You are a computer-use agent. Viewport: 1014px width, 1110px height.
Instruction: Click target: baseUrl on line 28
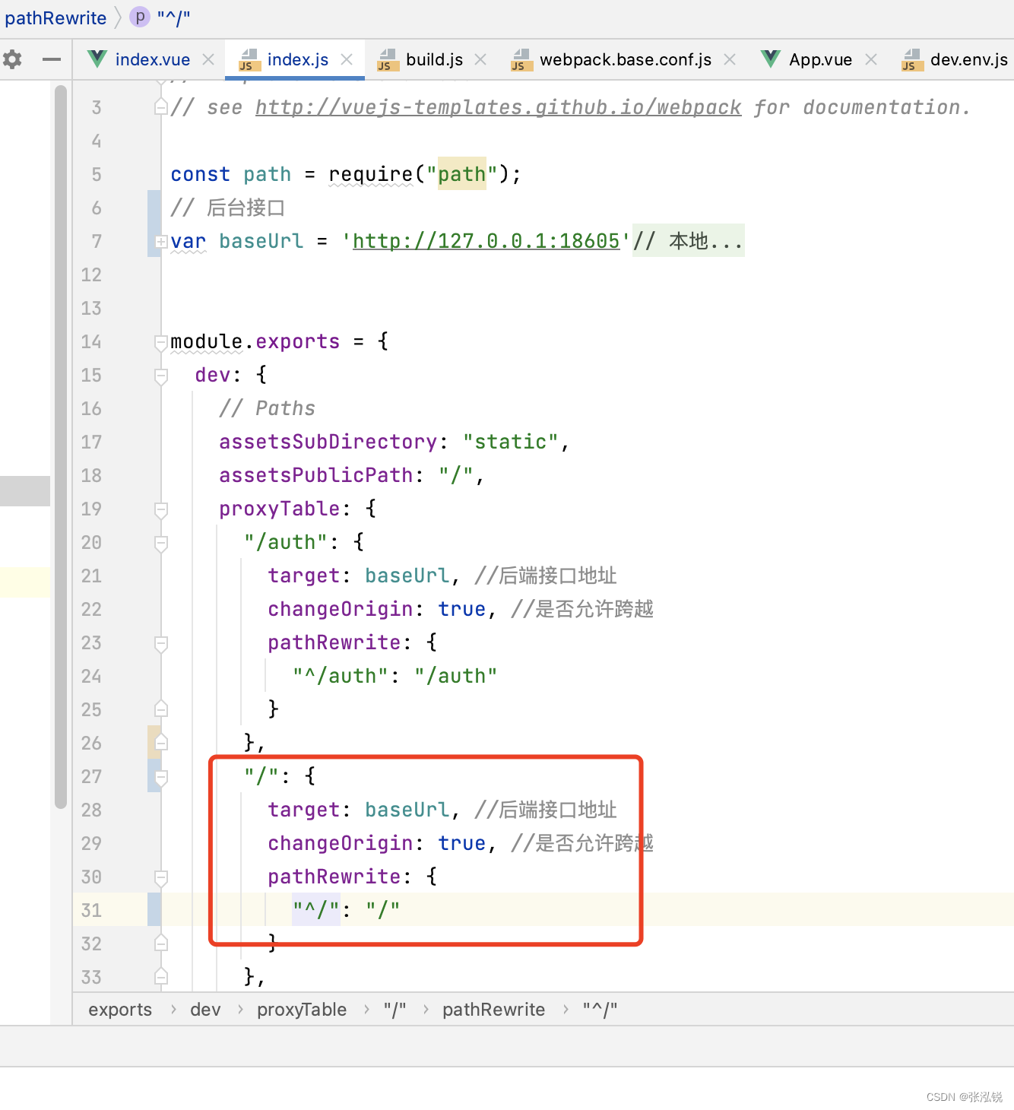[358, 810]
